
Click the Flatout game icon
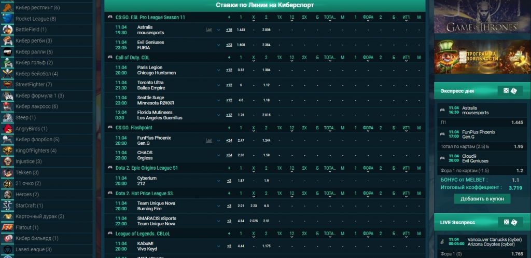(x=7, y=227)
